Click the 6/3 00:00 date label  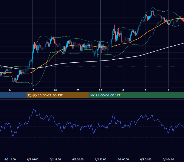[123, 159]
